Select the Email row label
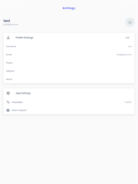This screenshot has width=138, height=184. pyautogui.click(x=9, y=55)
